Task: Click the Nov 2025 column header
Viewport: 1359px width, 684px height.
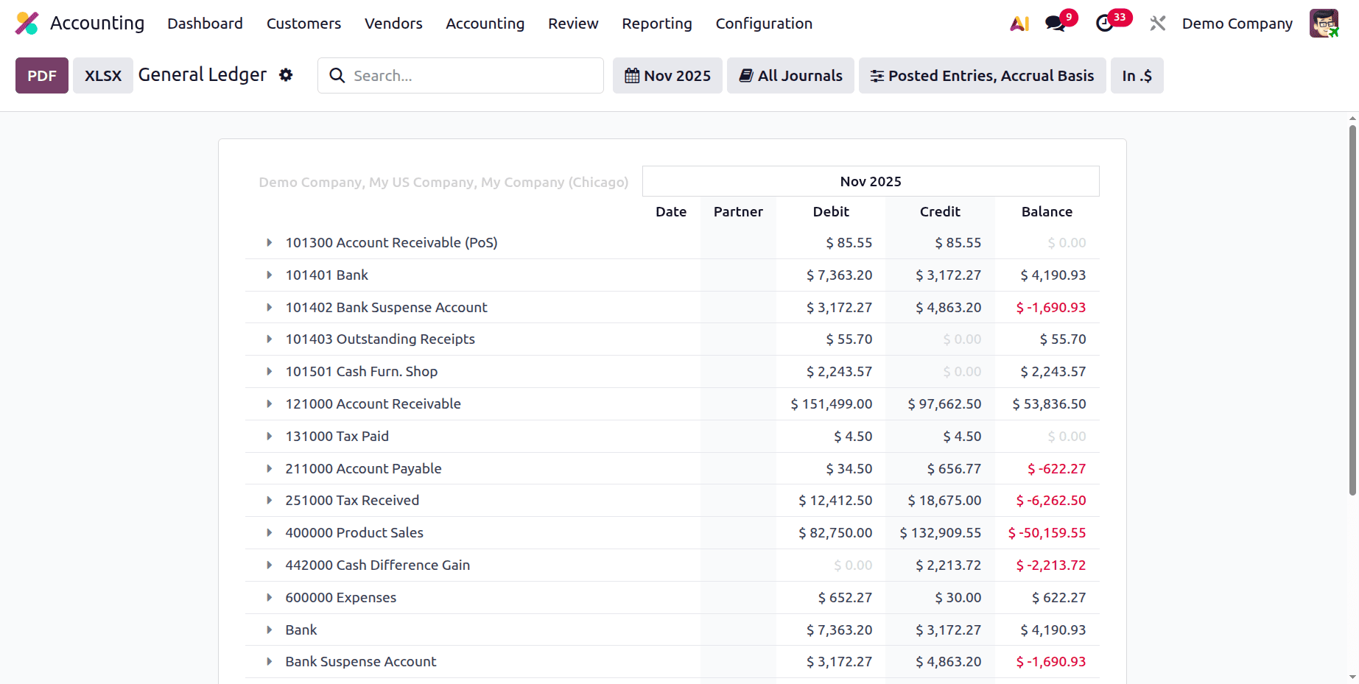Action: [x=871, y=182]
